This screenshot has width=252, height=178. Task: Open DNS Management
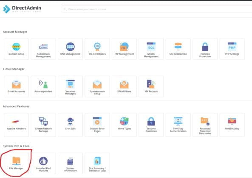70,49
